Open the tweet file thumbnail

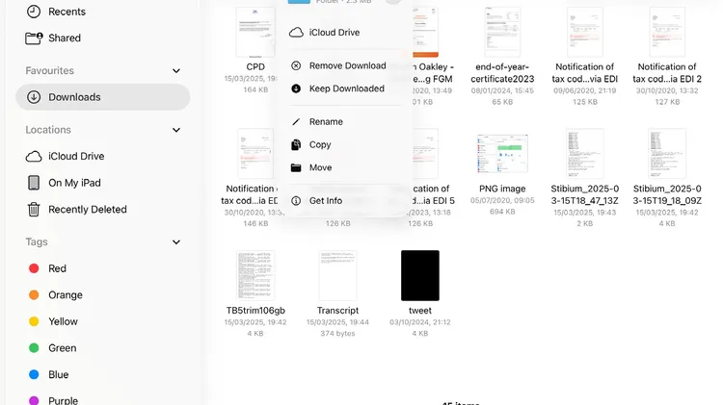pyautogui.click(x=420, y=276)
